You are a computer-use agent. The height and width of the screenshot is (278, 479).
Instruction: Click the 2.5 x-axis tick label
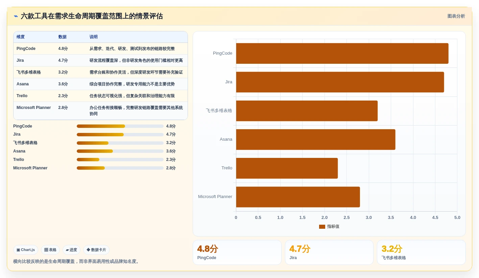346,218
